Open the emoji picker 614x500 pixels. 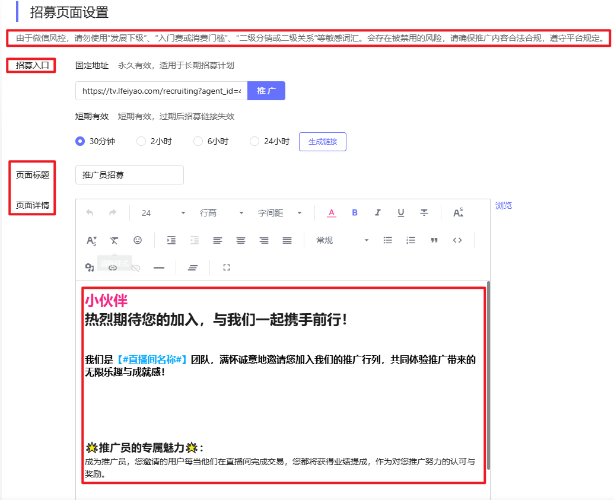(x=138, y=240)
